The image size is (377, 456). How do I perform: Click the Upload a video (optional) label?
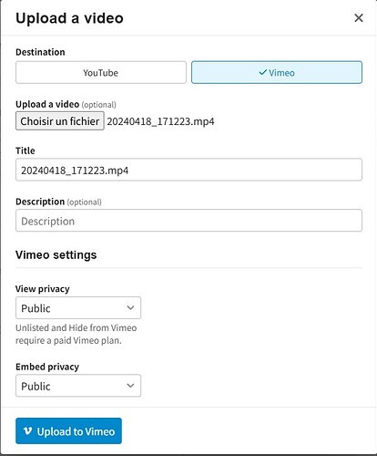click(66, 104)
